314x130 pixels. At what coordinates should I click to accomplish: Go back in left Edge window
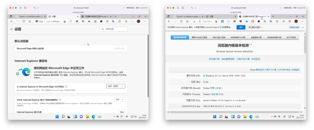(12, 21)
